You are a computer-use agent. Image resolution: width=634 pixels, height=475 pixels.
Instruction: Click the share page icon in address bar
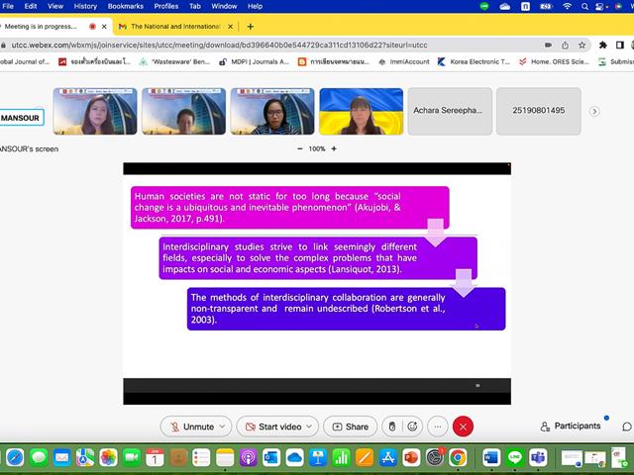[566, 45]
